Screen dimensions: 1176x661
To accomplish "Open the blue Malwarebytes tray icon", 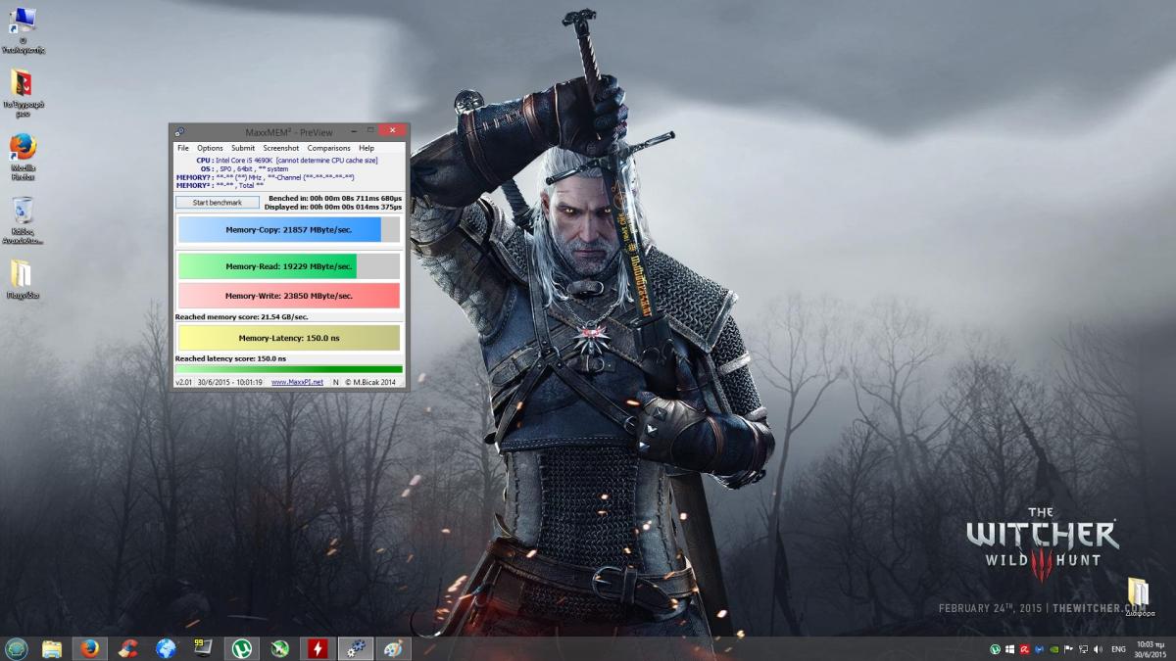I will tap(1039, 648).
